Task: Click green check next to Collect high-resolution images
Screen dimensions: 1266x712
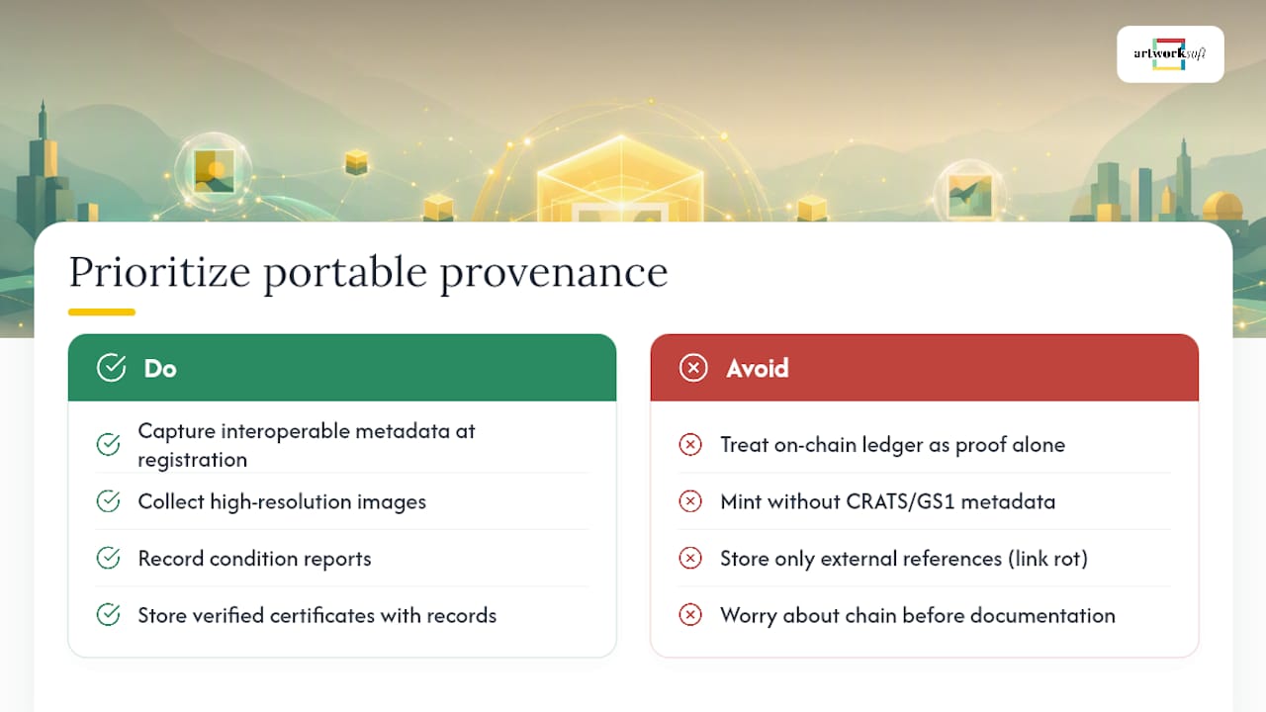Action: click(109, 501)
